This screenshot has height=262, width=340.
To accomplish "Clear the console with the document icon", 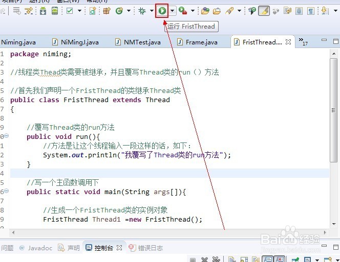I will (x=232, y=259).
